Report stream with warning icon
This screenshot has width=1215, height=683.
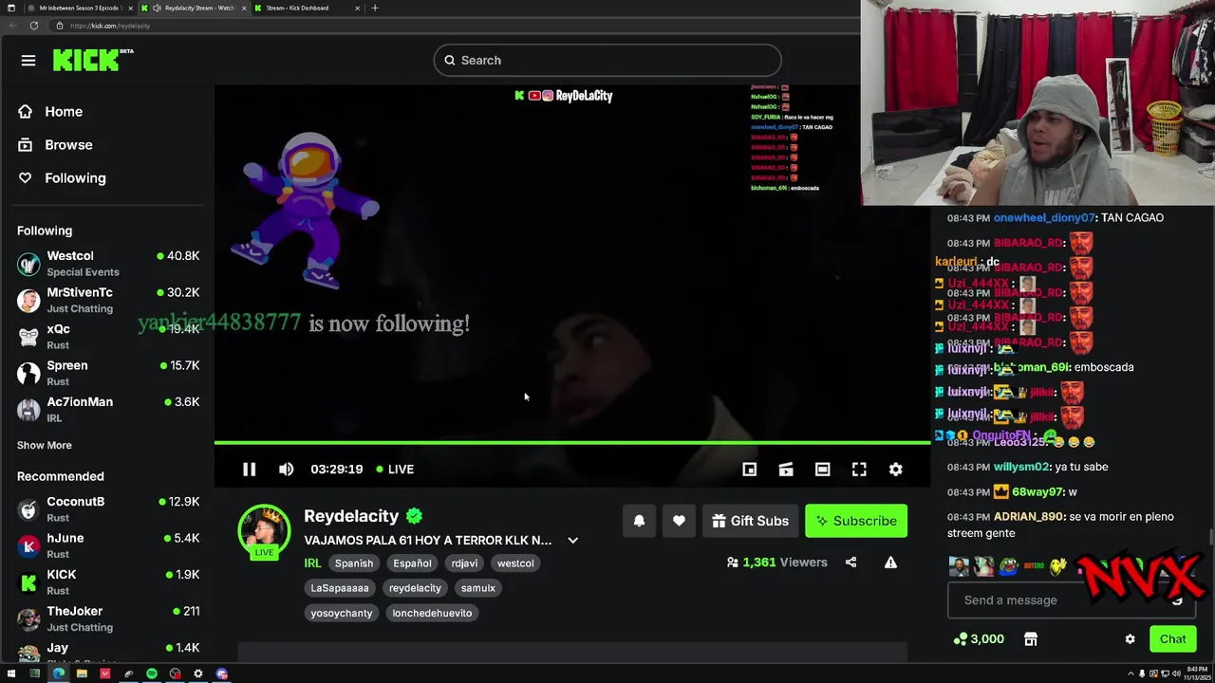point(890,563)
